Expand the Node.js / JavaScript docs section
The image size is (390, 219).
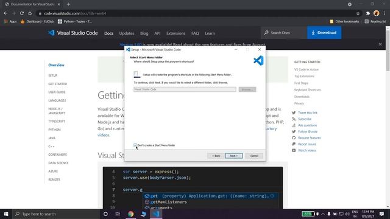pos(57,111)
